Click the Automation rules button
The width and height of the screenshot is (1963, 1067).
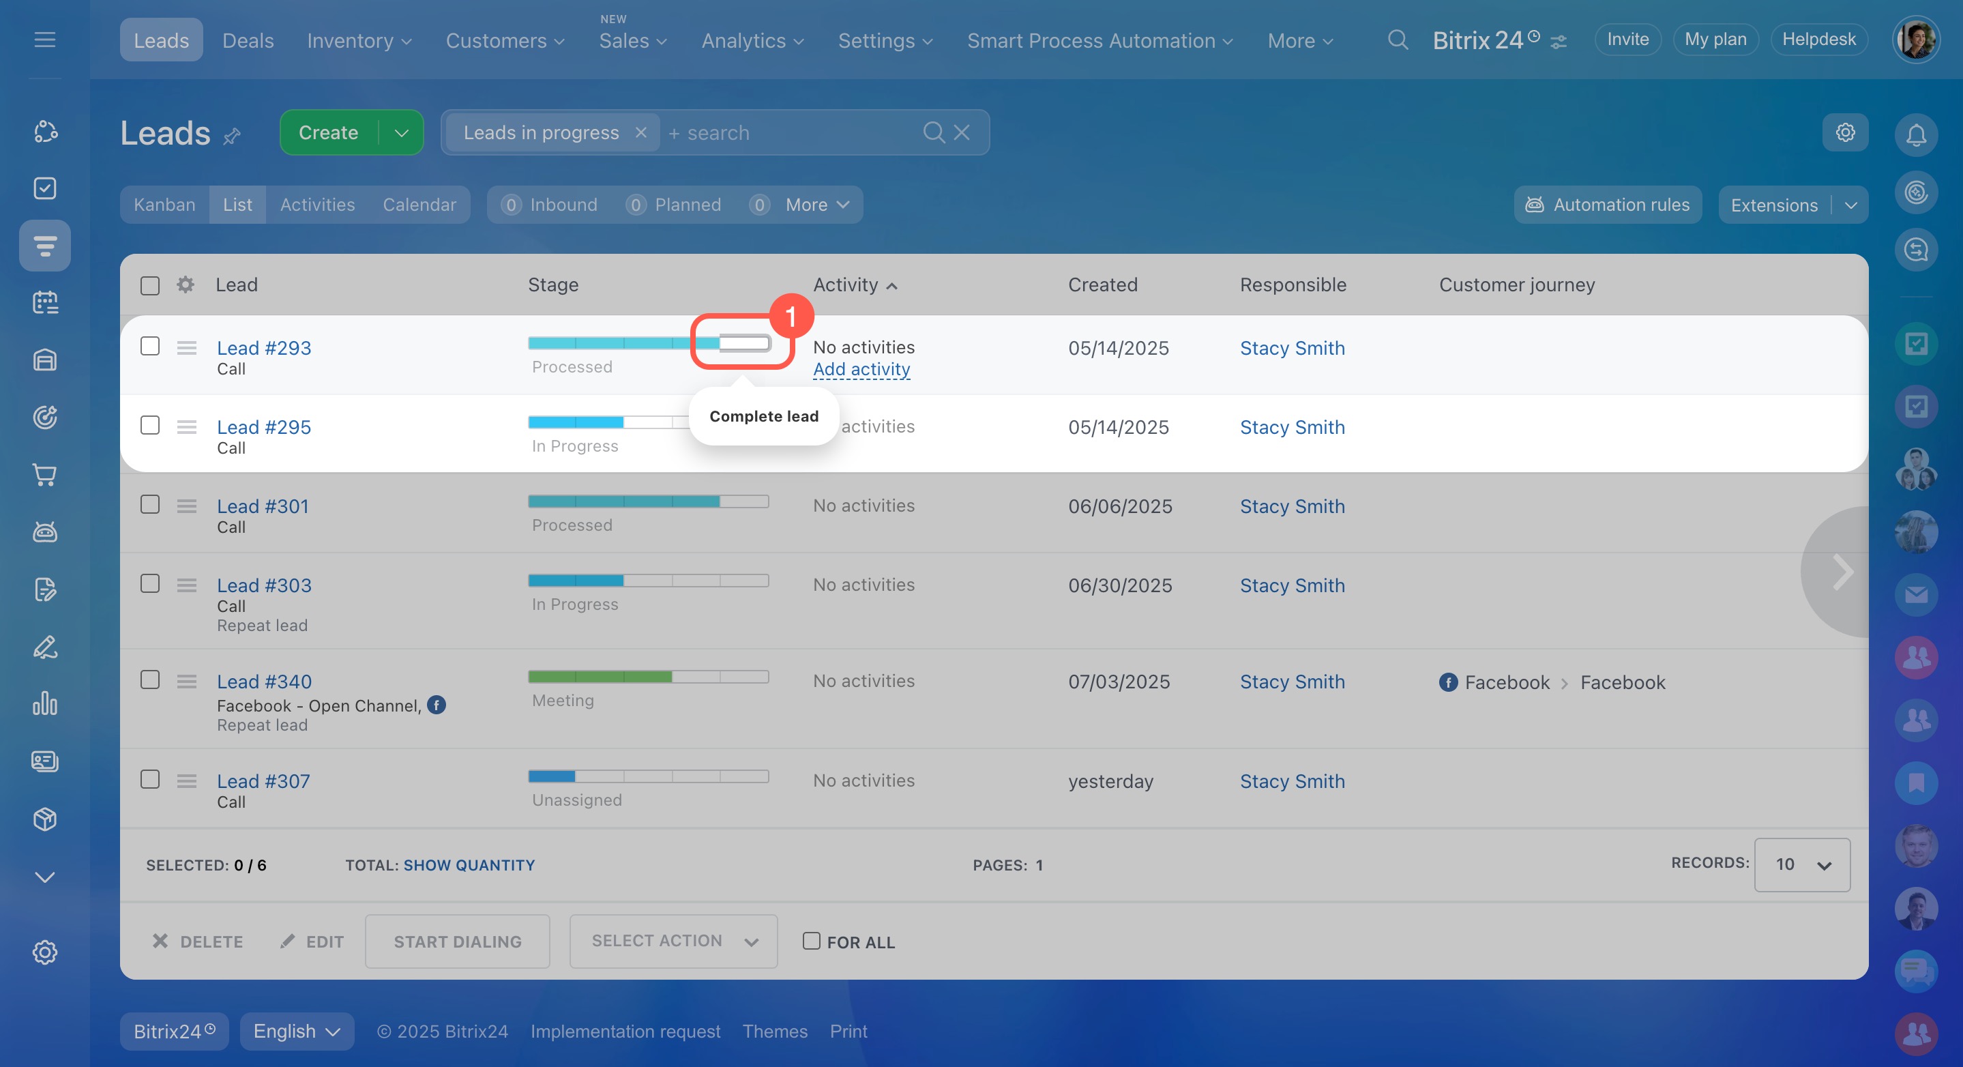1607,205
